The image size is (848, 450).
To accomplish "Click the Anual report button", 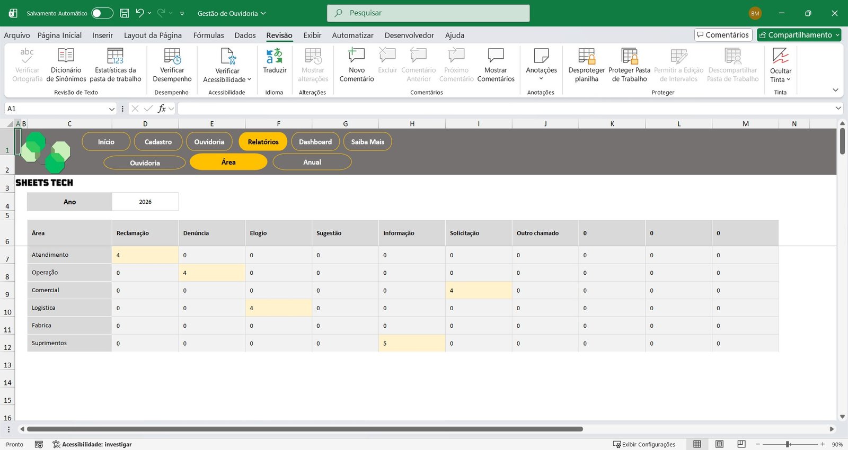I will 312,163.
